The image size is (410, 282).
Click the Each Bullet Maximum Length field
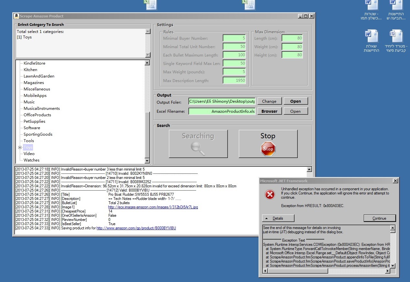point(234,55)
